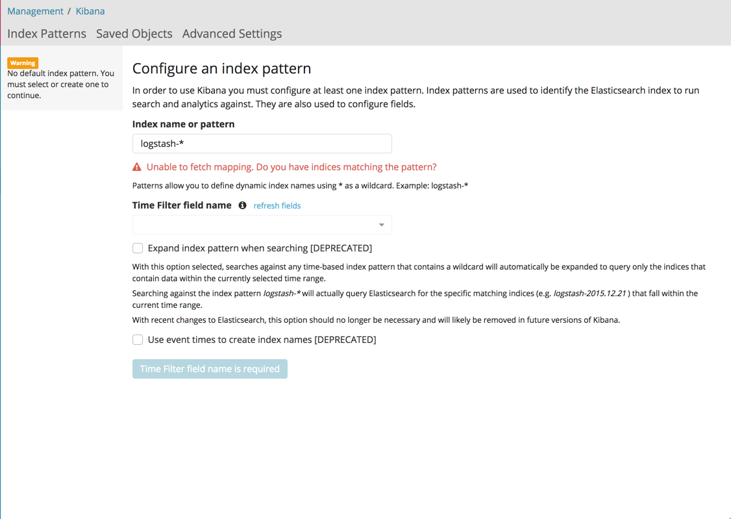Focus the Index name or pattern field
Viewport: 731px width, 519px height.
(x=262, y=144)
